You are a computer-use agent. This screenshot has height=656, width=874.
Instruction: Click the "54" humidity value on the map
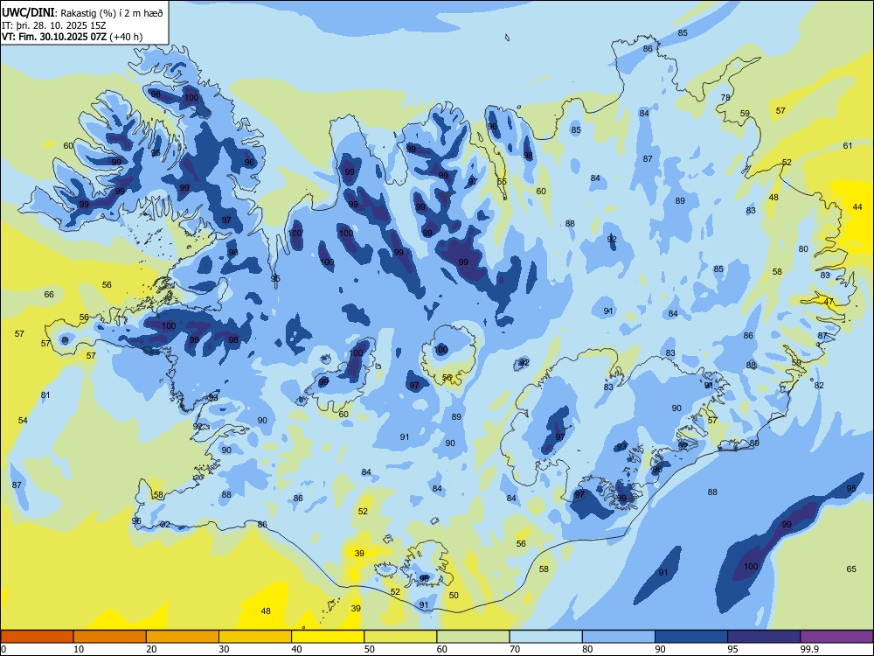click(x=23, y=420)
